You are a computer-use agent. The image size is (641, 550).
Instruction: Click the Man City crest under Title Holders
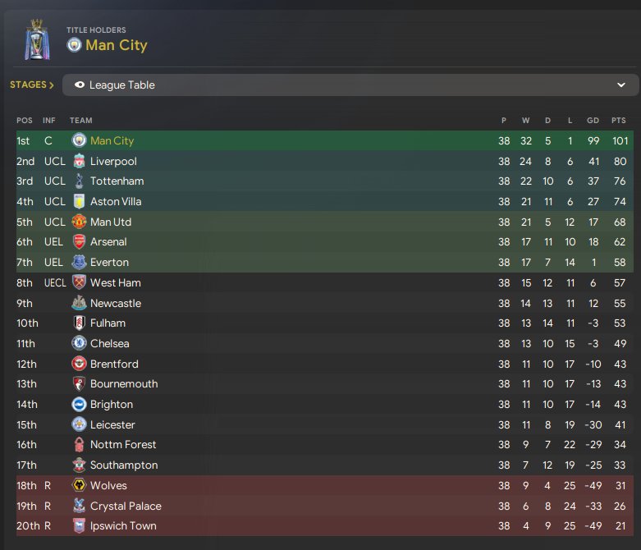coord(74,44)
